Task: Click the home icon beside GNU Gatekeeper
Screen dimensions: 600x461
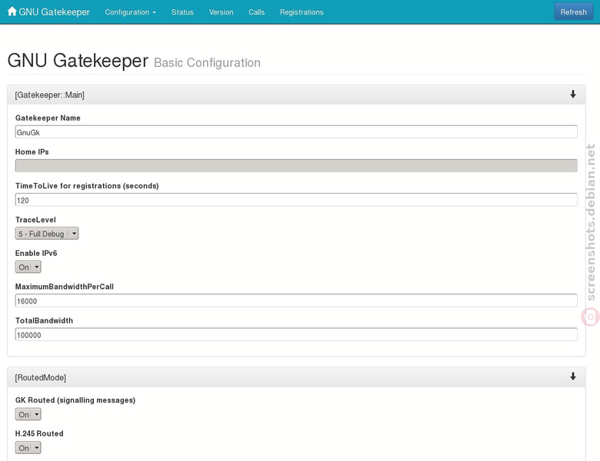Action: [x=12, y=12]
